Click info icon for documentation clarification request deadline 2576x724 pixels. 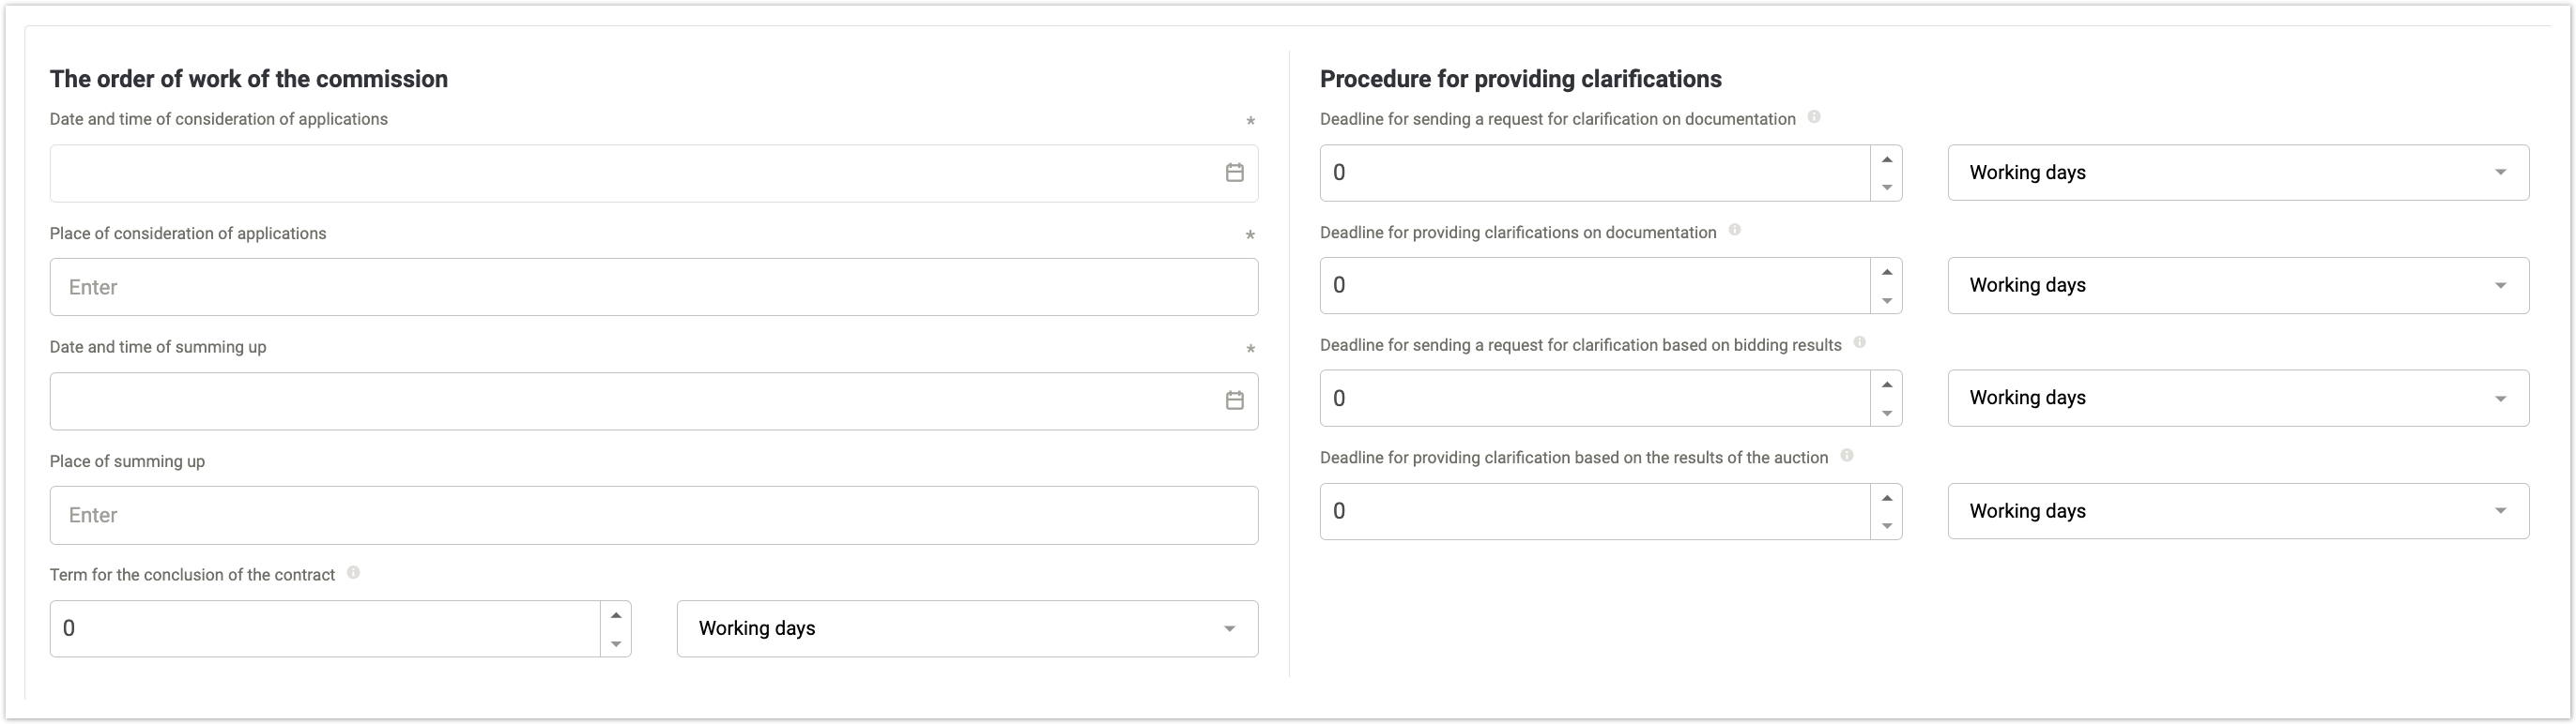tap(1814, 117)
